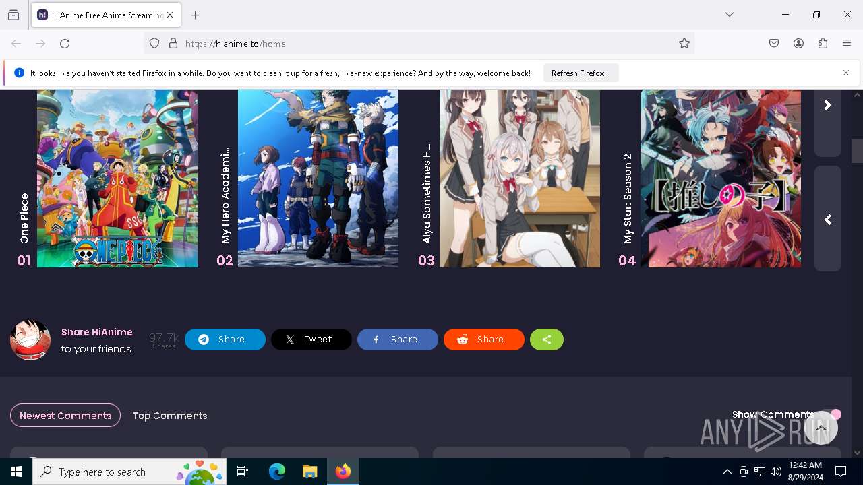Click the taskbar clock showing 12:42 AM
The width and height of the screenshot is (863, 485).
click(805, 472)
